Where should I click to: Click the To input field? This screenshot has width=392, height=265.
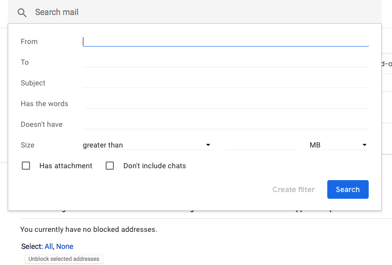225,62
